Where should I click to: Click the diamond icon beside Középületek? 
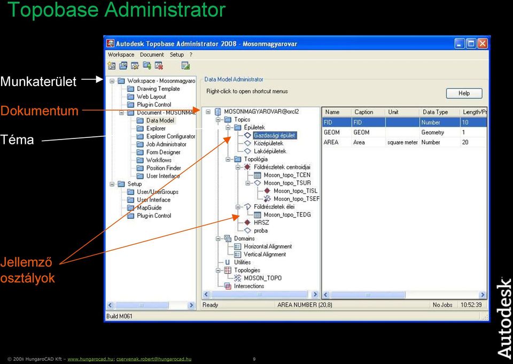247,143
